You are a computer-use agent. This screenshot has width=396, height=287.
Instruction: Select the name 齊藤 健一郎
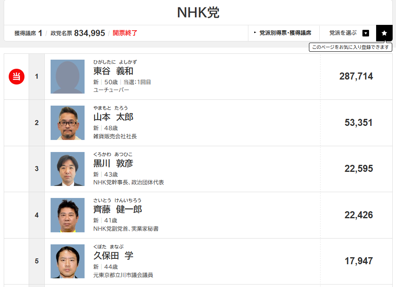tap(117, 210)
